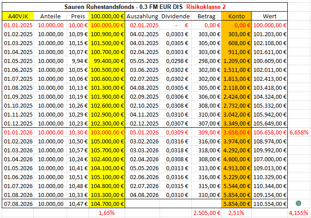Image resolution: width=311 pixels, height=218 pixels.
Task: Select the red Wert cell 106.658,00 €
Action: click(269, 132)
